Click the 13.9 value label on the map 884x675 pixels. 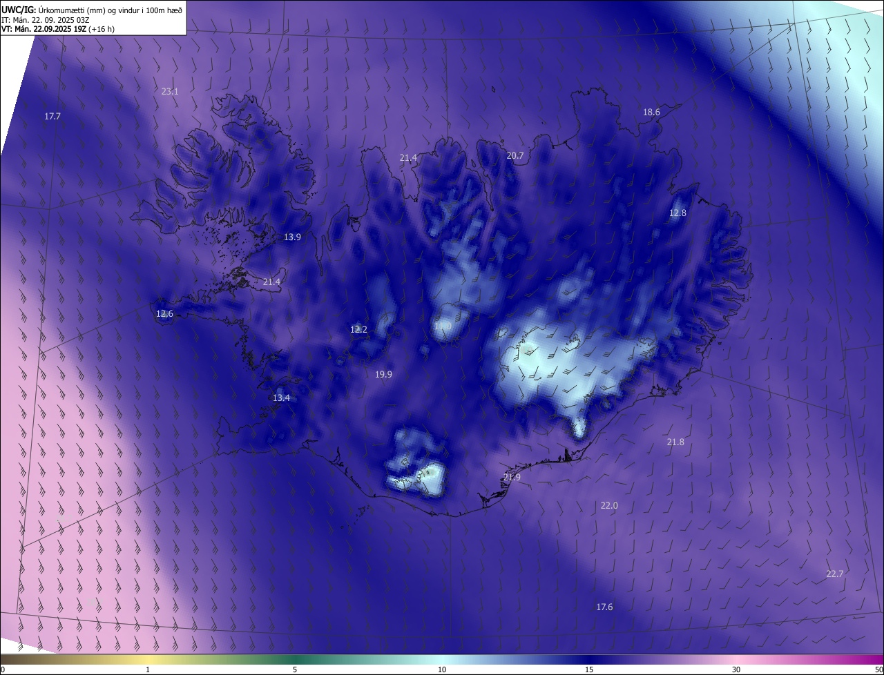point(292,237)
